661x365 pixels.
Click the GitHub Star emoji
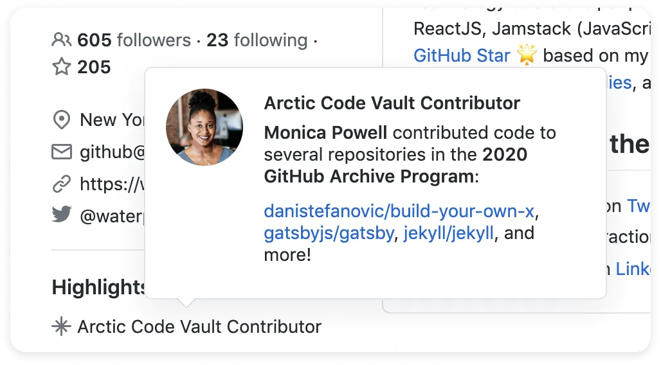[527, 55]
